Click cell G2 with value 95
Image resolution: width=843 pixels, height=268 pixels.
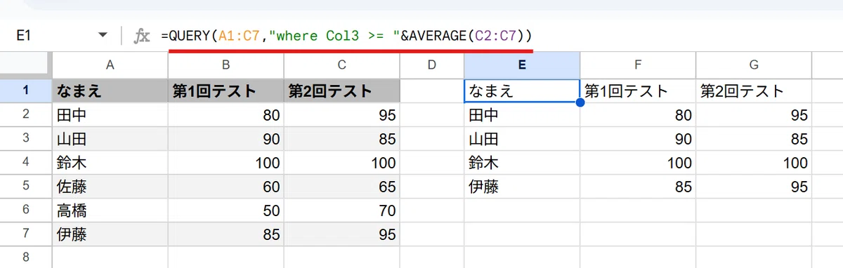click(754, 114)
